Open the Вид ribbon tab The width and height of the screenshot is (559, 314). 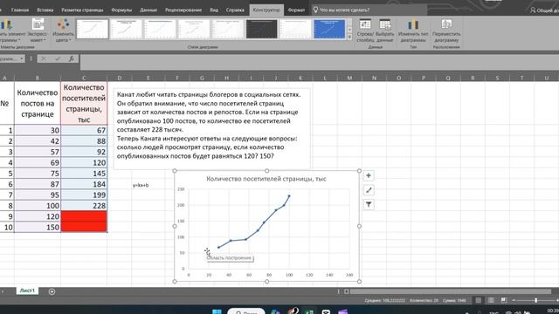click(214, 10)
